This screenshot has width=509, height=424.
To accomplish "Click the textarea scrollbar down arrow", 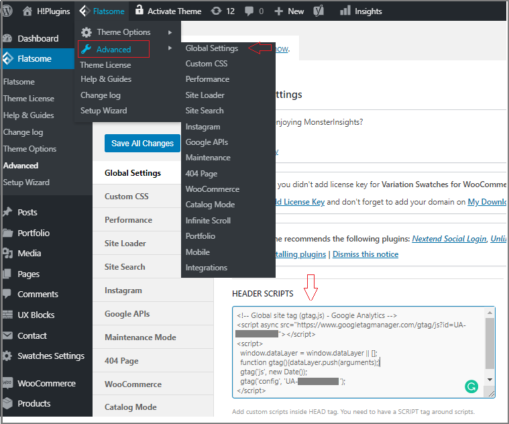I will 490,379.
